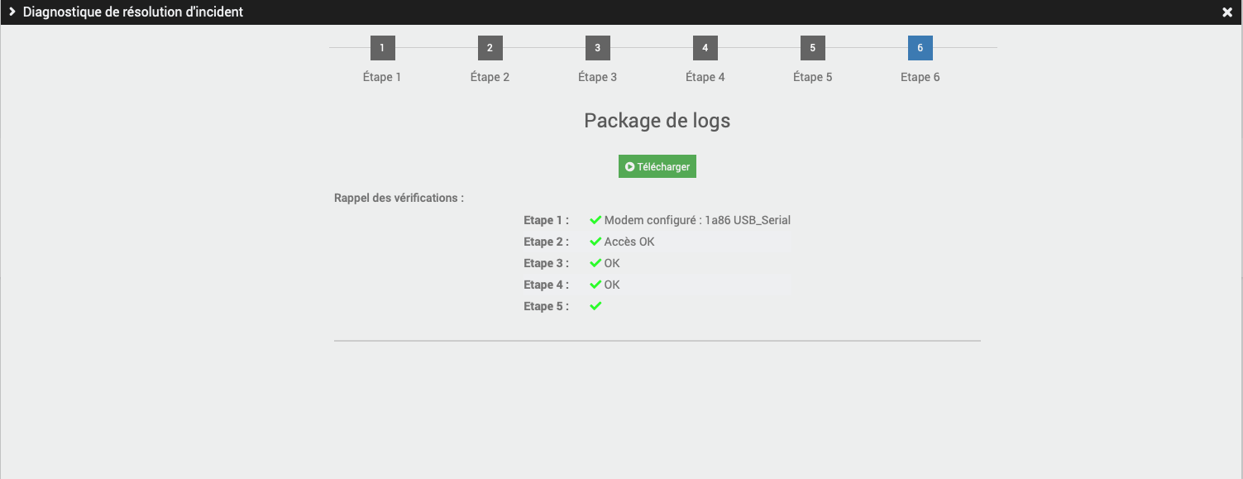
Task: Click the 'Étape 4' wizard label
Action: click(705, 77)
